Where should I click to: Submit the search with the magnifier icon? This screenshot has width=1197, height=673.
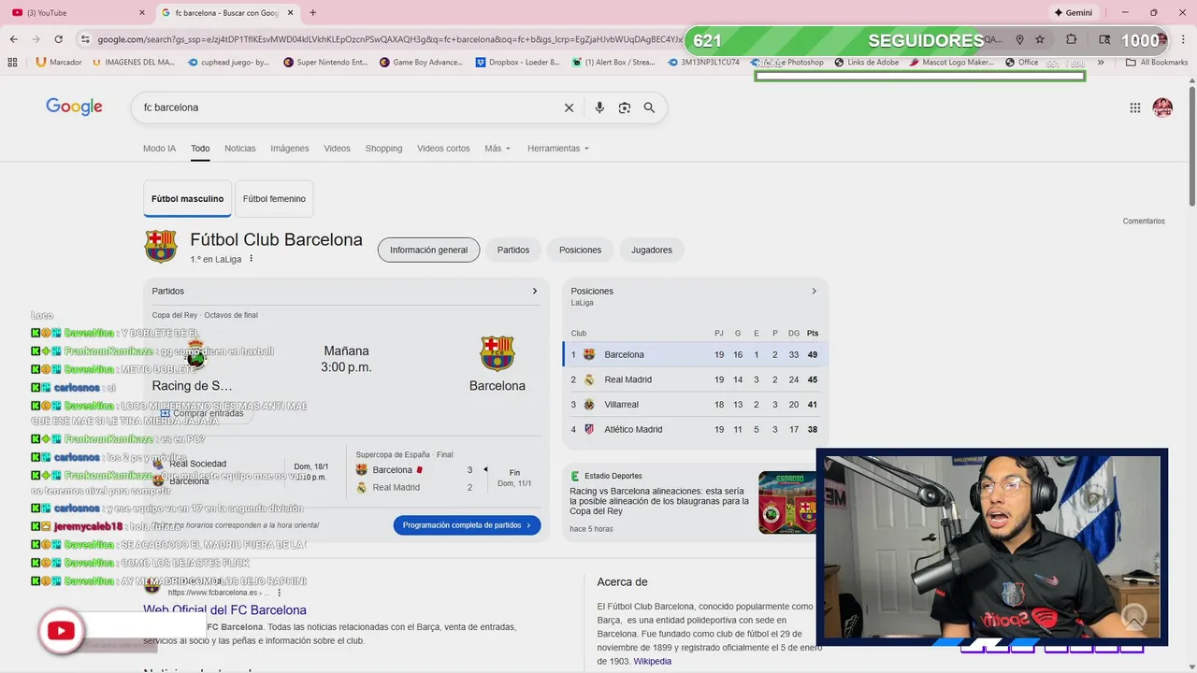[649, 107]
